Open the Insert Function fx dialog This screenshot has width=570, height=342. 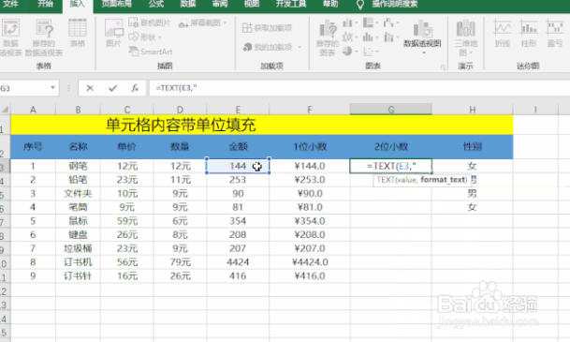(135, 88)
